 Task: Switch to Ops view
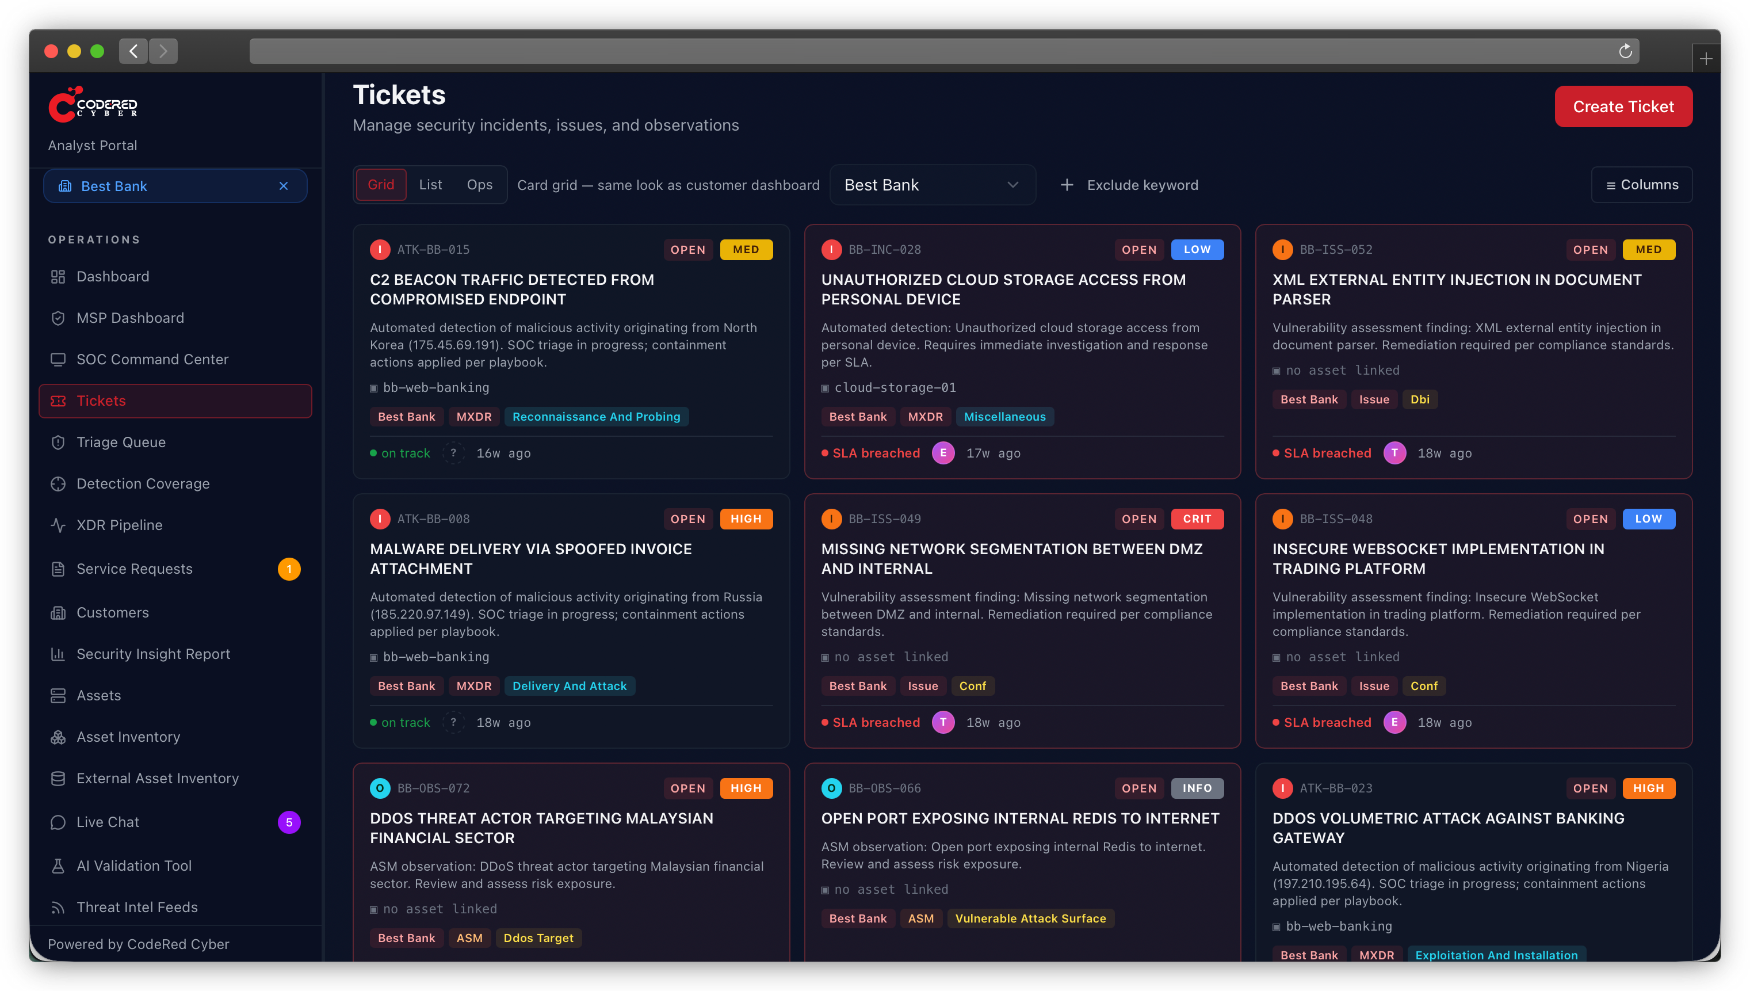(x=479, y=185)
